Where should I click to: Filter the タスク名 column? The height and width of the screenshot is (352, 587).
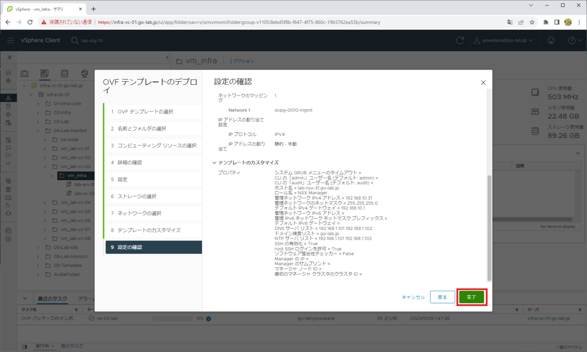point(76,310)
